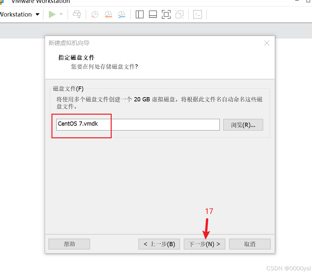
Task: Click the 新建虚拟机向导 dialog title
Action: tap(69, 43)
